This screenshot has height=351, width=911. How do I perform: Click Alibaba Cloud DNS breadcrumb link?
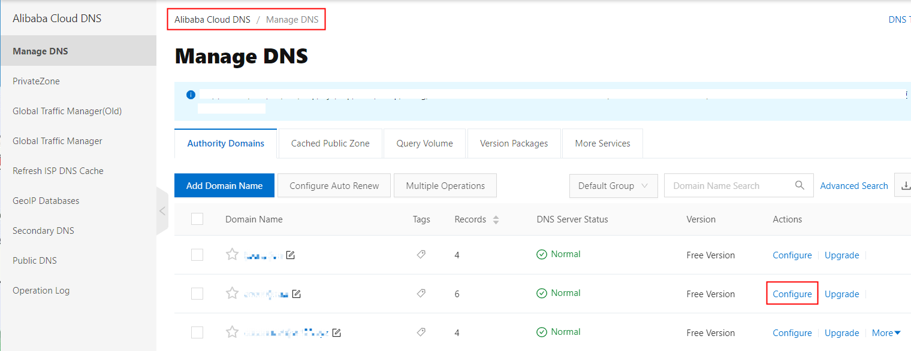pos(212,20)
